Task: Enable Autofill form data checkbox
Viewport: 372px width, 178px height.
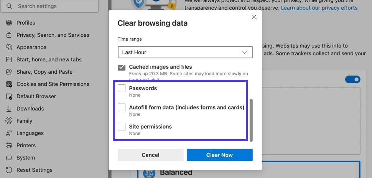Action: pos(122,107)
